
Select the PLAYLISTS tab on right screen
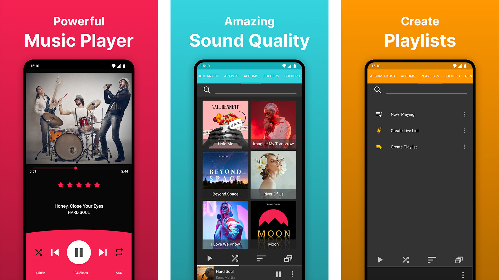[x=429, y=76]
